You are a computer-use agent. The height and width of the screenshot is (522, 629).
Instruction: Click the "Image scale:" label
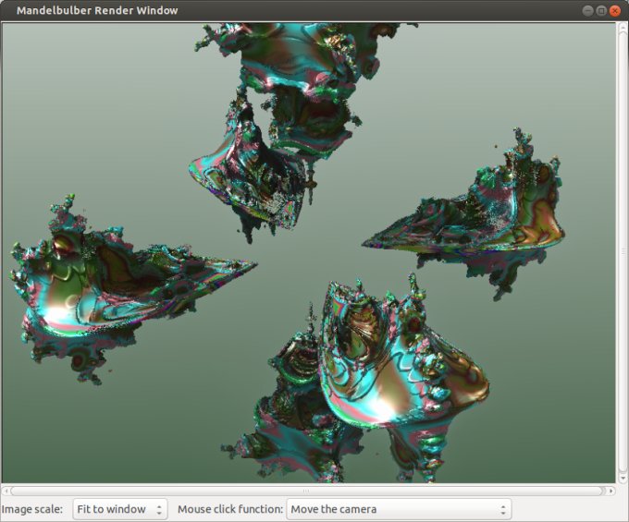(32, 509)
